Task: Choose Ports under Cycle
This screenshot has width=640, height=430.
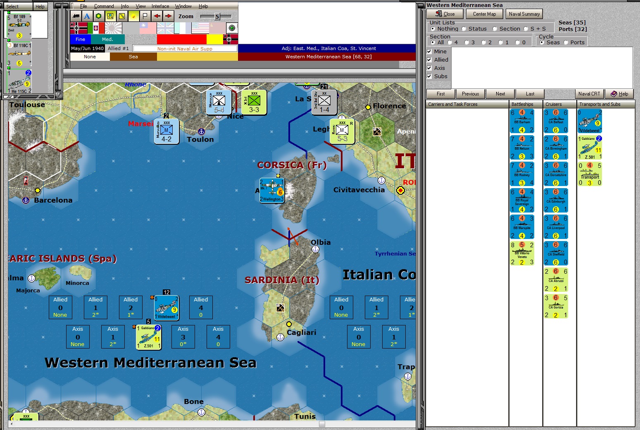Action: [574, 43]
